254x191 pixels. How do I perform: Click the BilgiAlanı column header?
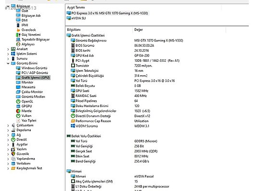point(74,30)
